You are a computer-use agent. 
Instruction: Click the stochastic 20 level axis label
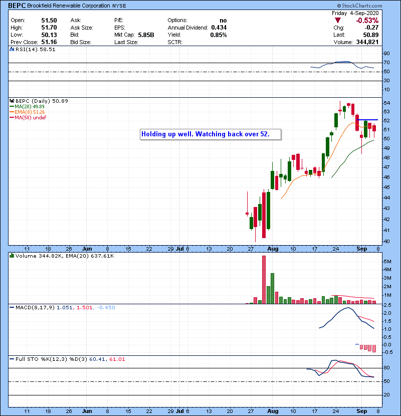pos(386,395)
